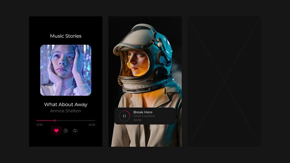Click the 00:36 mini player timestamp
The image size is (290, 163).
click(x=137, y=120)
